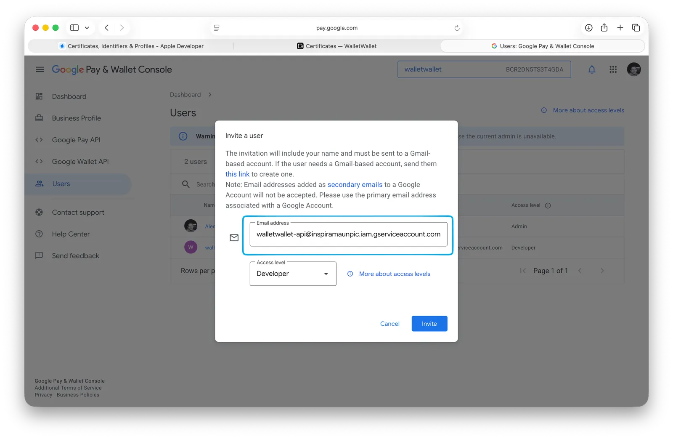This screenshot has width=673, height=439.
Task: Click the Access level column info icon
Action: tap(548, 206)
